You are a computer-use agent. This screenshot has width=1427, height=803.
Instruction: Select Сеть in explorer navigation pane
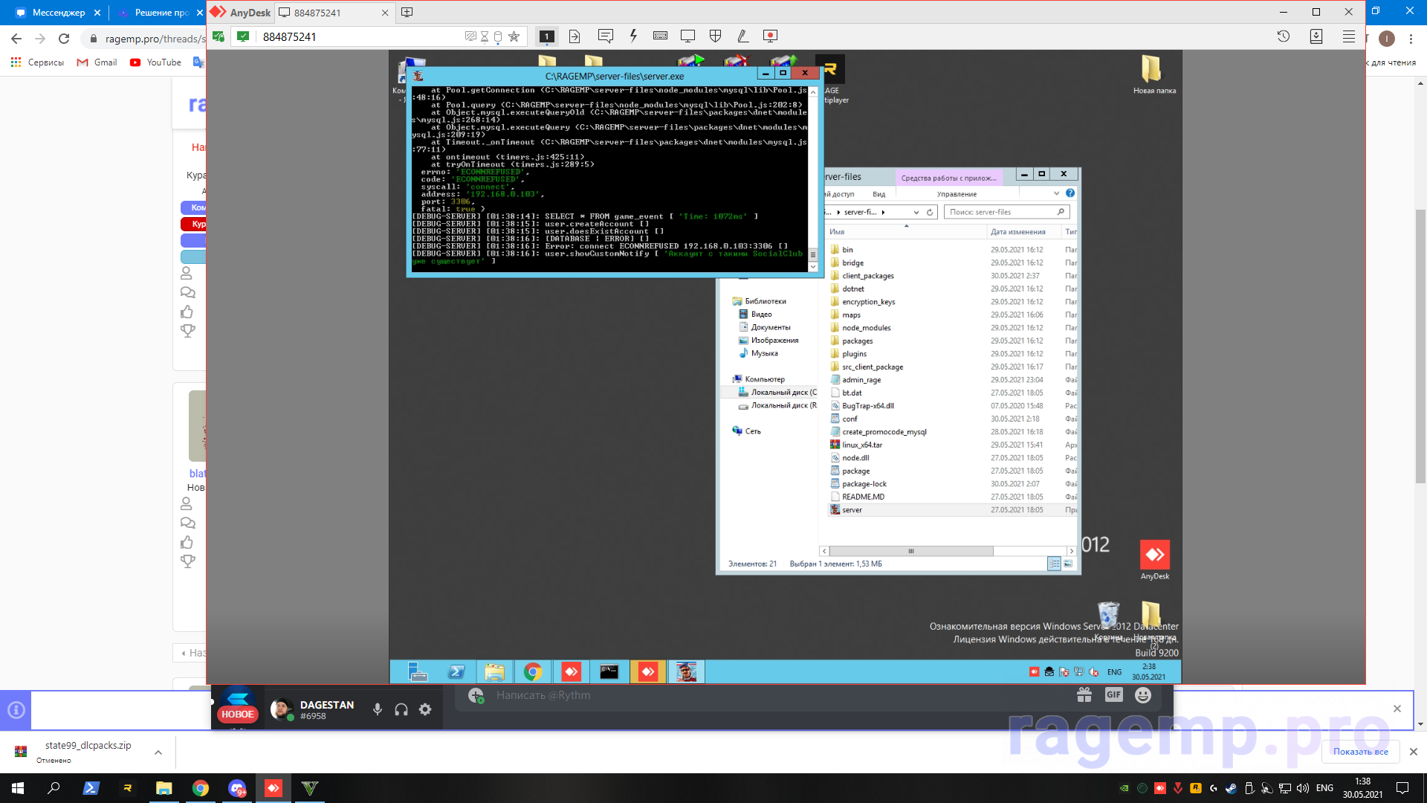(x=752, y=431)
